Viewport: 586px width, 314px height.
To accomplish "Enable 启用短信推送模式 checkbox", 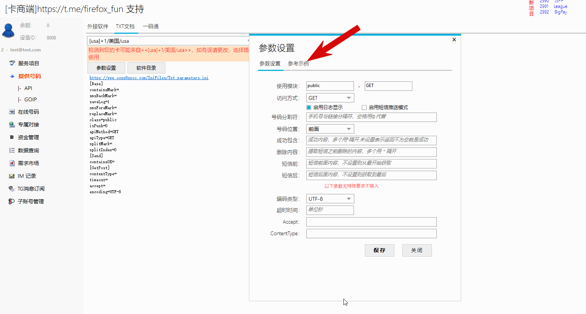I will click(x=364, y=107).
